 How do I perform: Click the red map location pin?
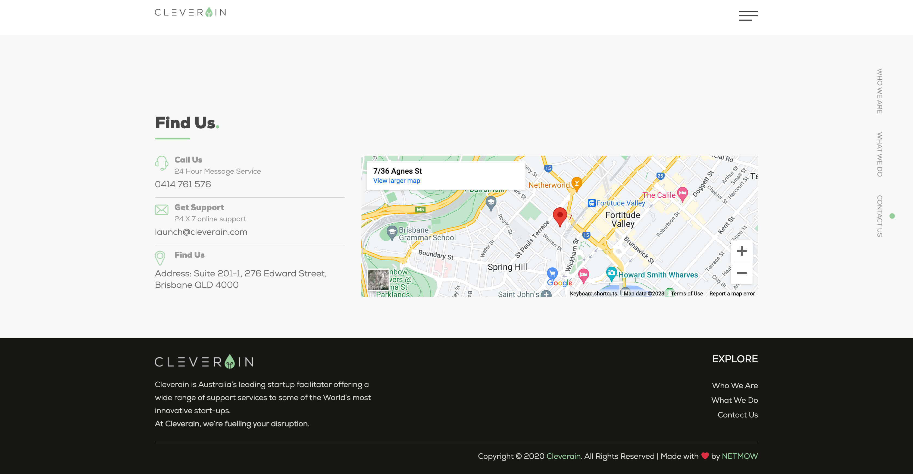pos(560,216)
